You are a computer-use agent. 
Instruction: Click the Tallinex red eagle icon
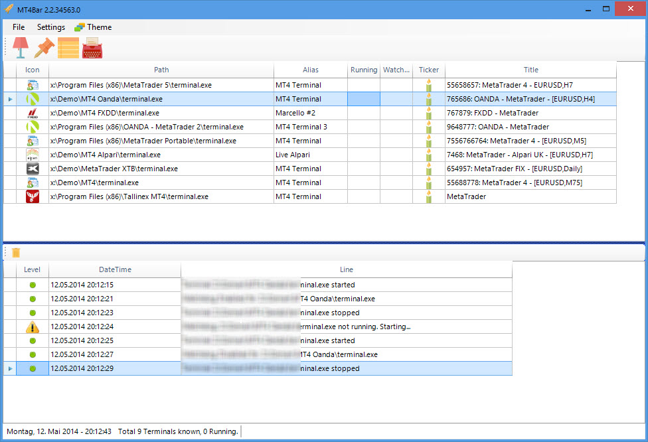pyautogui.click(x=33, y=196)
